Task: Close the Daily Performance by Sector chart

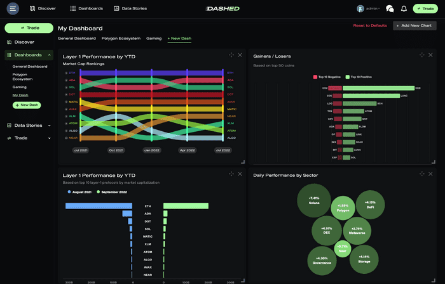Action: coord(431,174)
